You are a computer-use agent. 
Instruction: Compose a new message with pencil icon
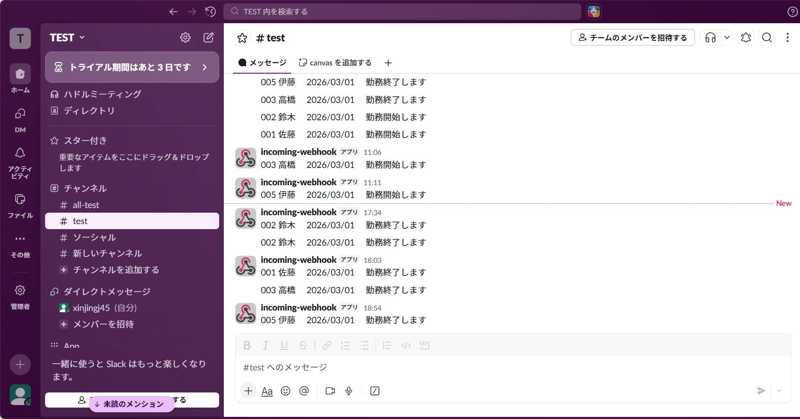click(x=209, y=38)
